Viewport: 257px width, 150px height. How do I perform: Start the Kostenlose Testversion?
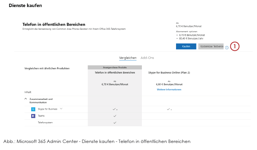[211, 46]
